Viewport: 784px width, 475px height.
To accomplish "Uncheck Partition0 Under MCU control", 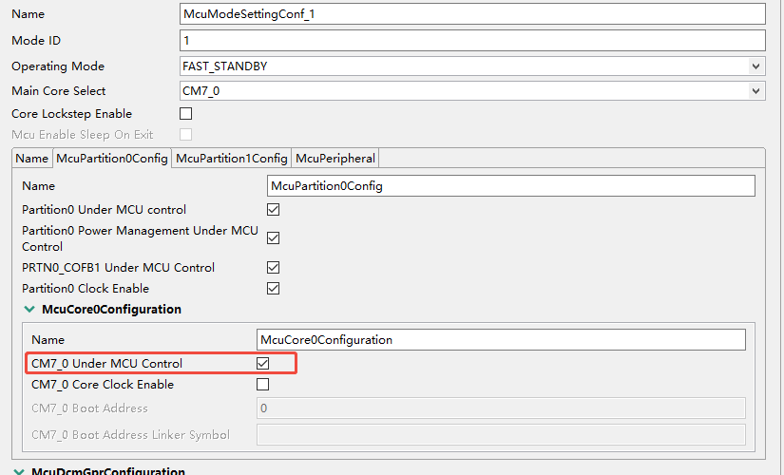I will click(274, 210).
